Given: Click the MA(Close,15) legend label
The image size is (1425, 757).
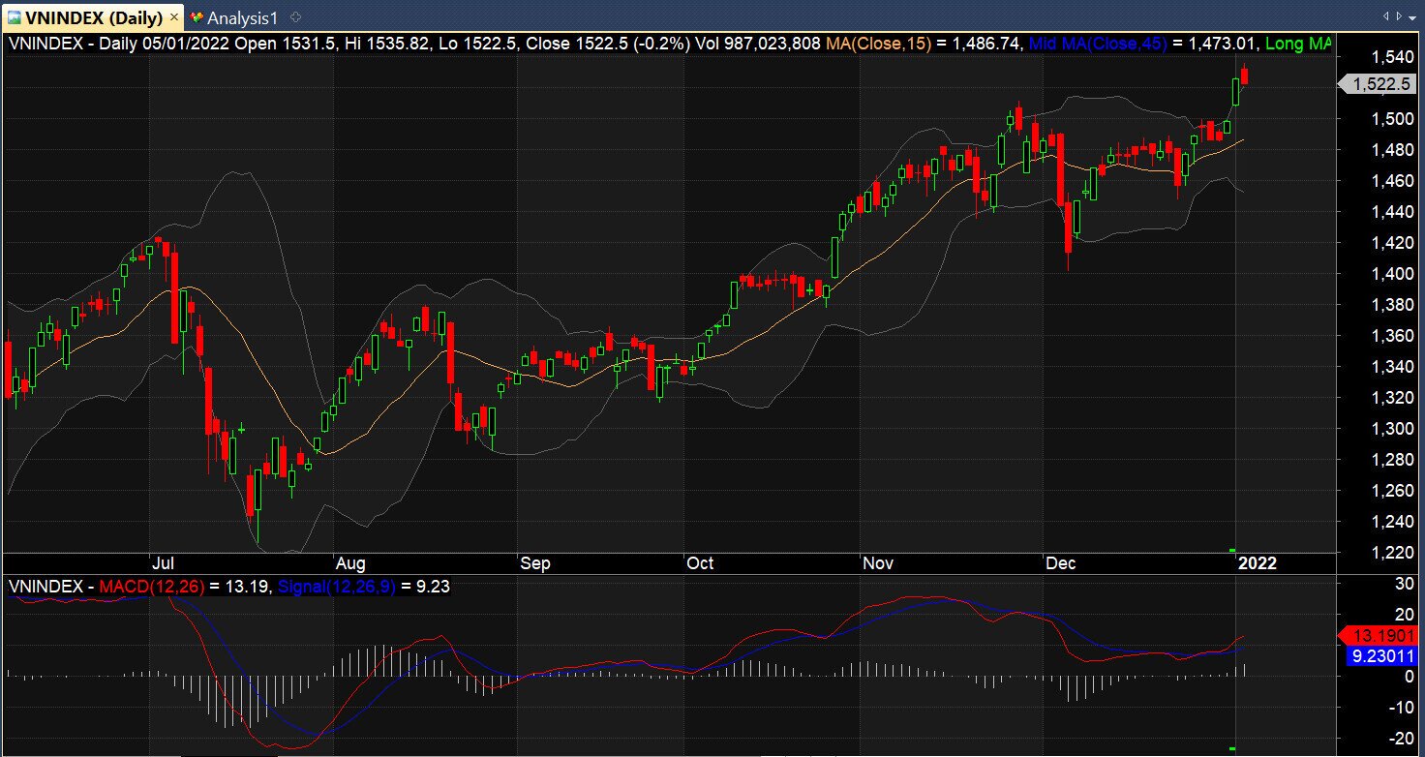Looking at the screenshot, I should pyautogui.click(x=878, y=44).
